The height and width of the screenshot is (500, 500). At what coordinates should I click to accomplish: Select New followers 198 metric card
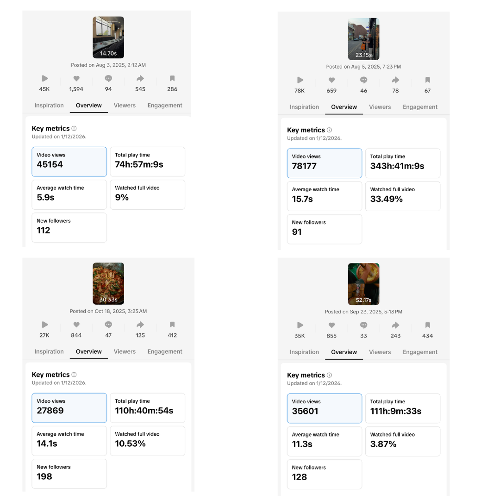point(69,474)
